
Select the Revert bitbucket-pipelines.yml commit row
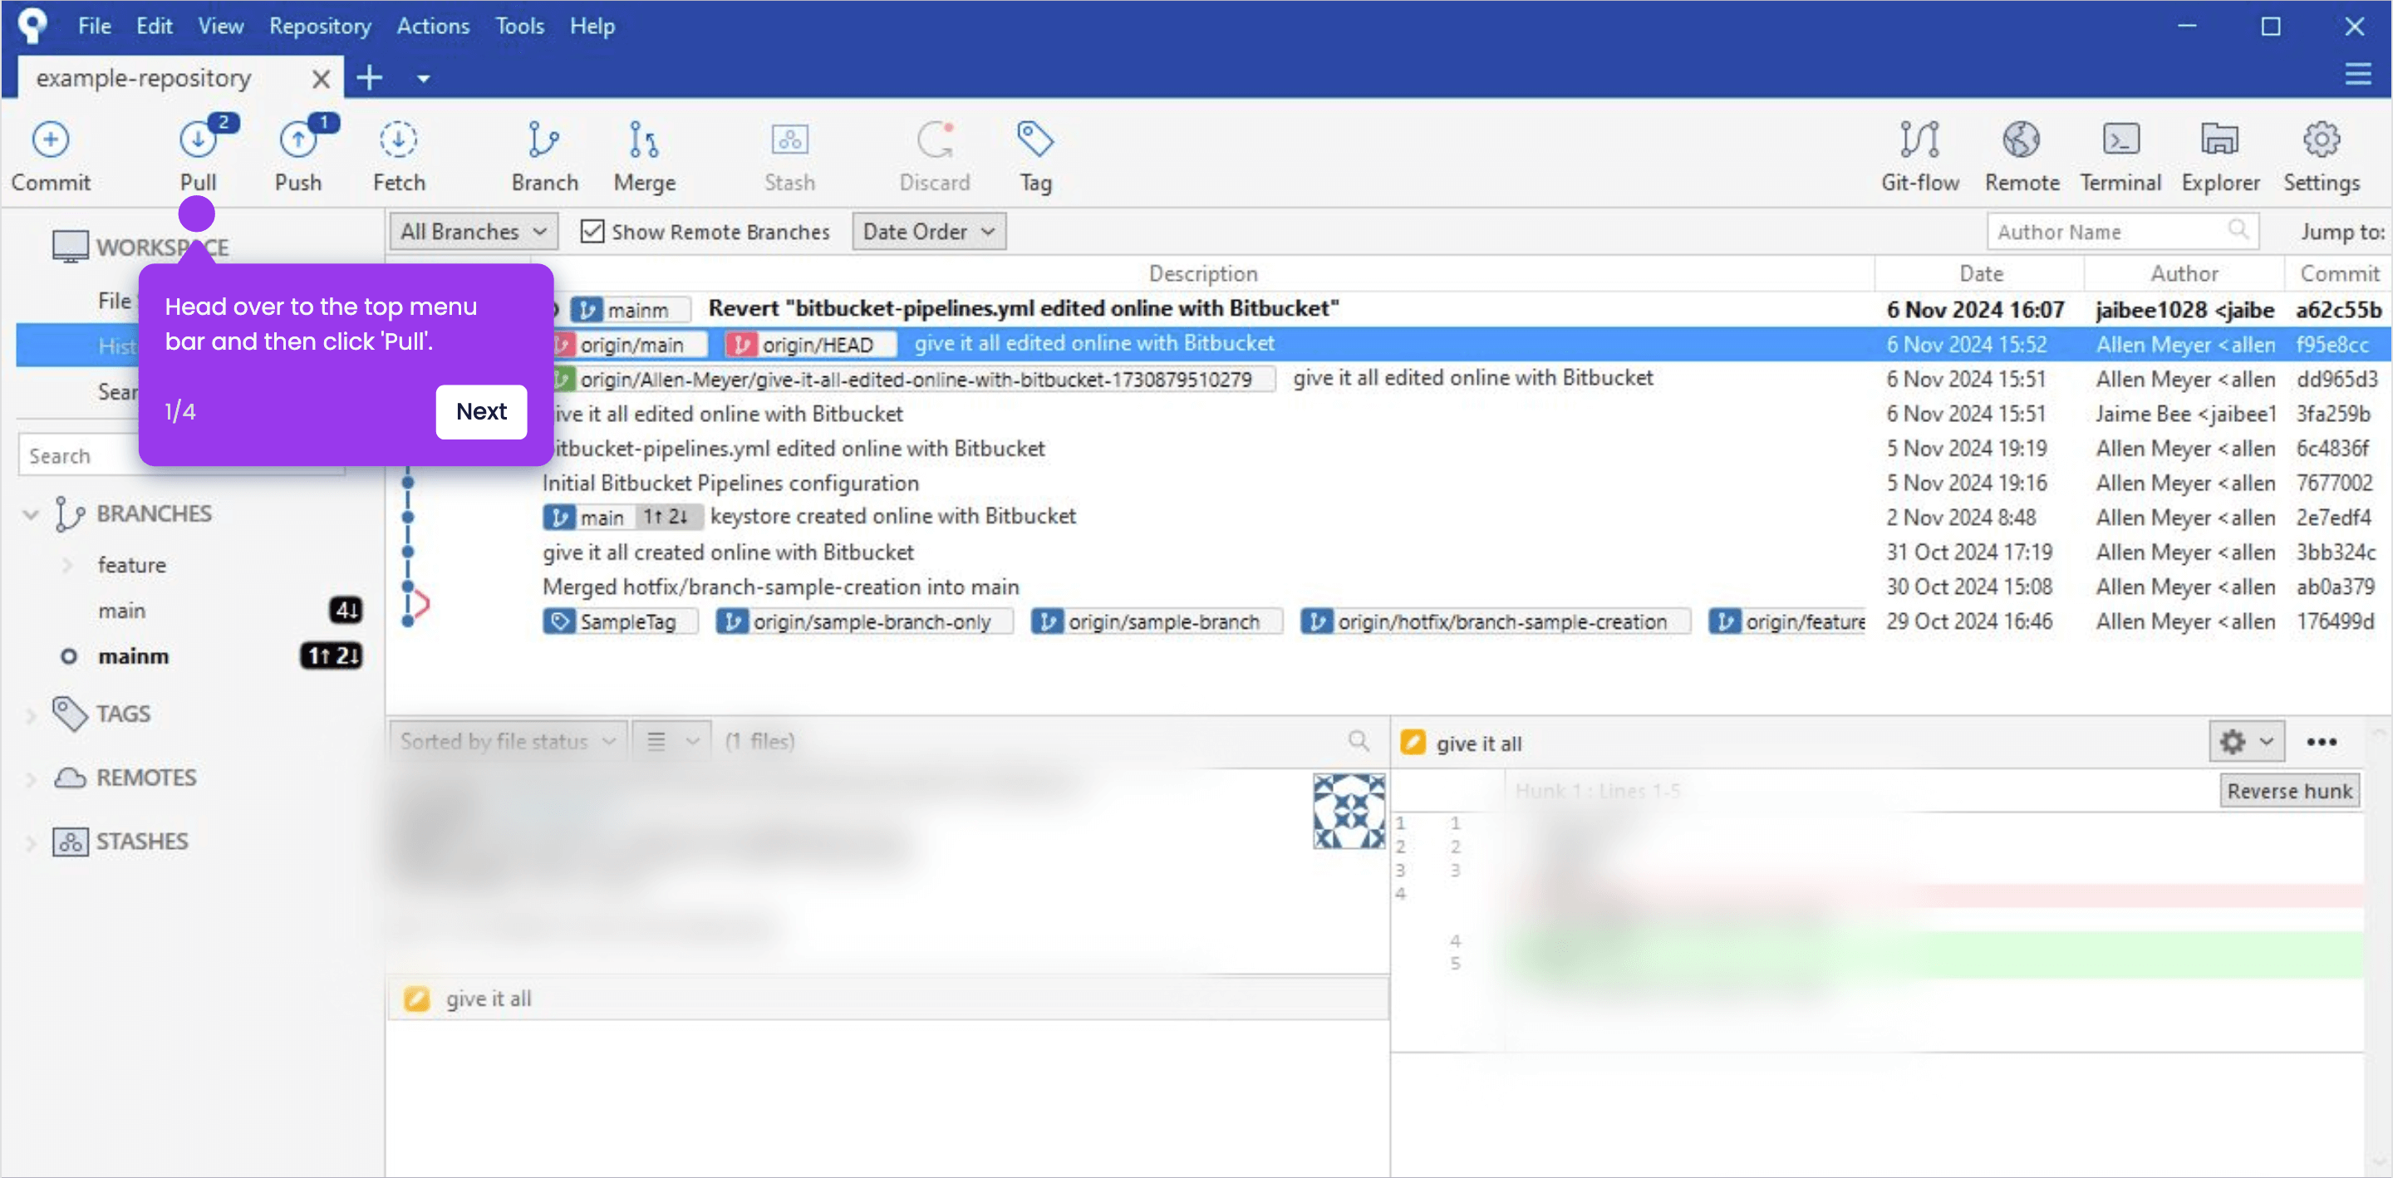click(x=1388, y=308)
